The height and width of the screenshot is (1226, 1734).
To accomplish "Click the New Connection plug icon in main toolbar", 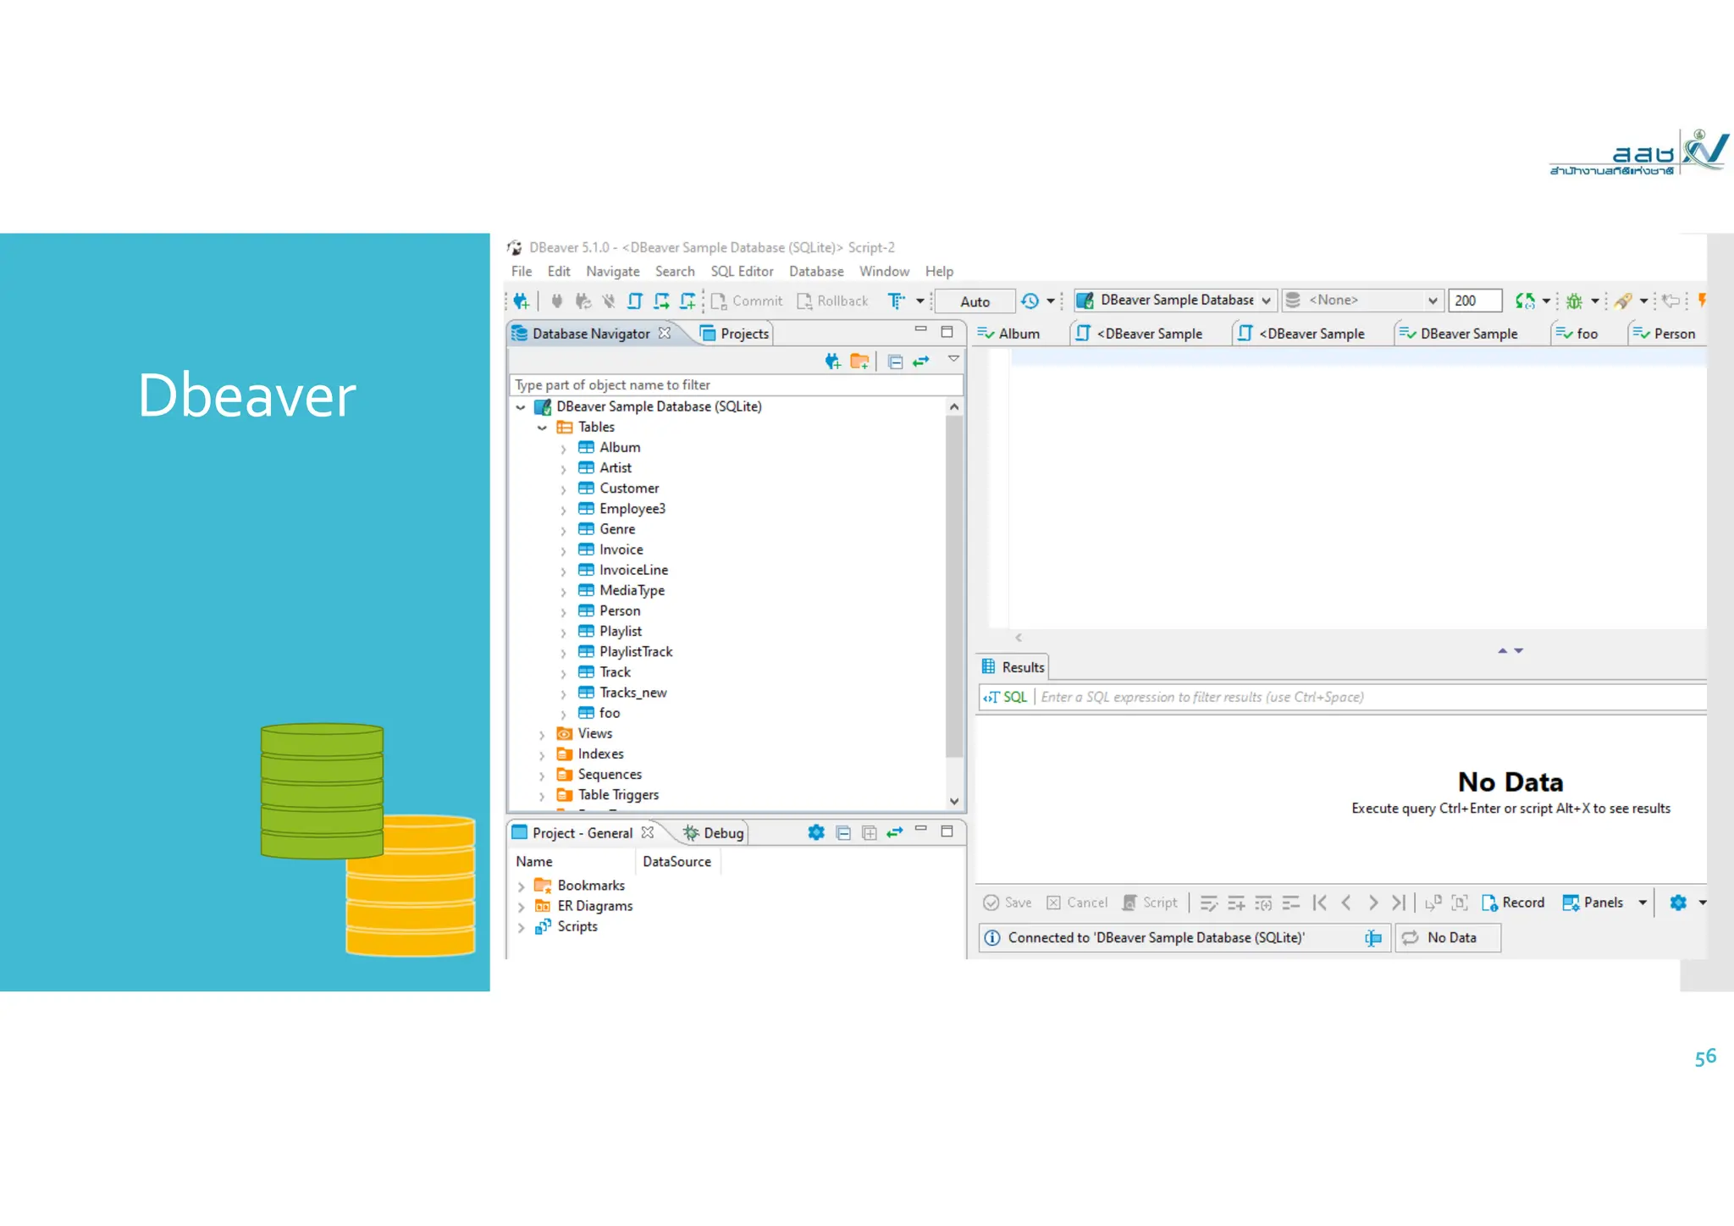I will (521, 301).
